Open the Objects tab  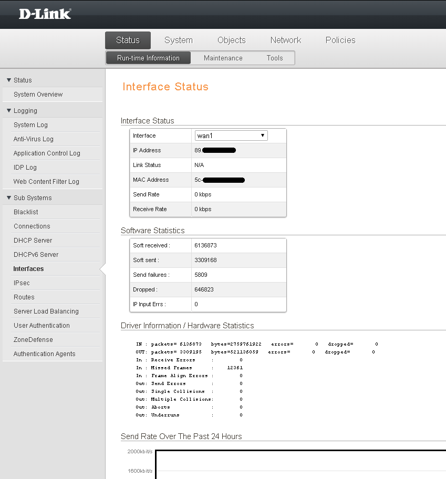(x=231, y=40)
